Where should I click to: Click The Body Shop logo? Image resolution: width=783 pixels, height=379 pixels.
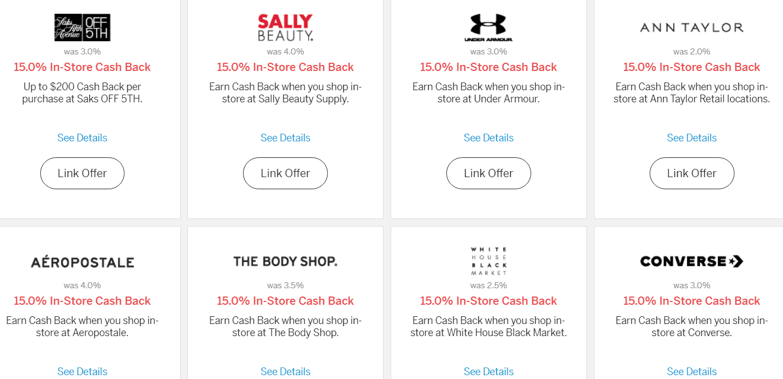click(285, 261)
